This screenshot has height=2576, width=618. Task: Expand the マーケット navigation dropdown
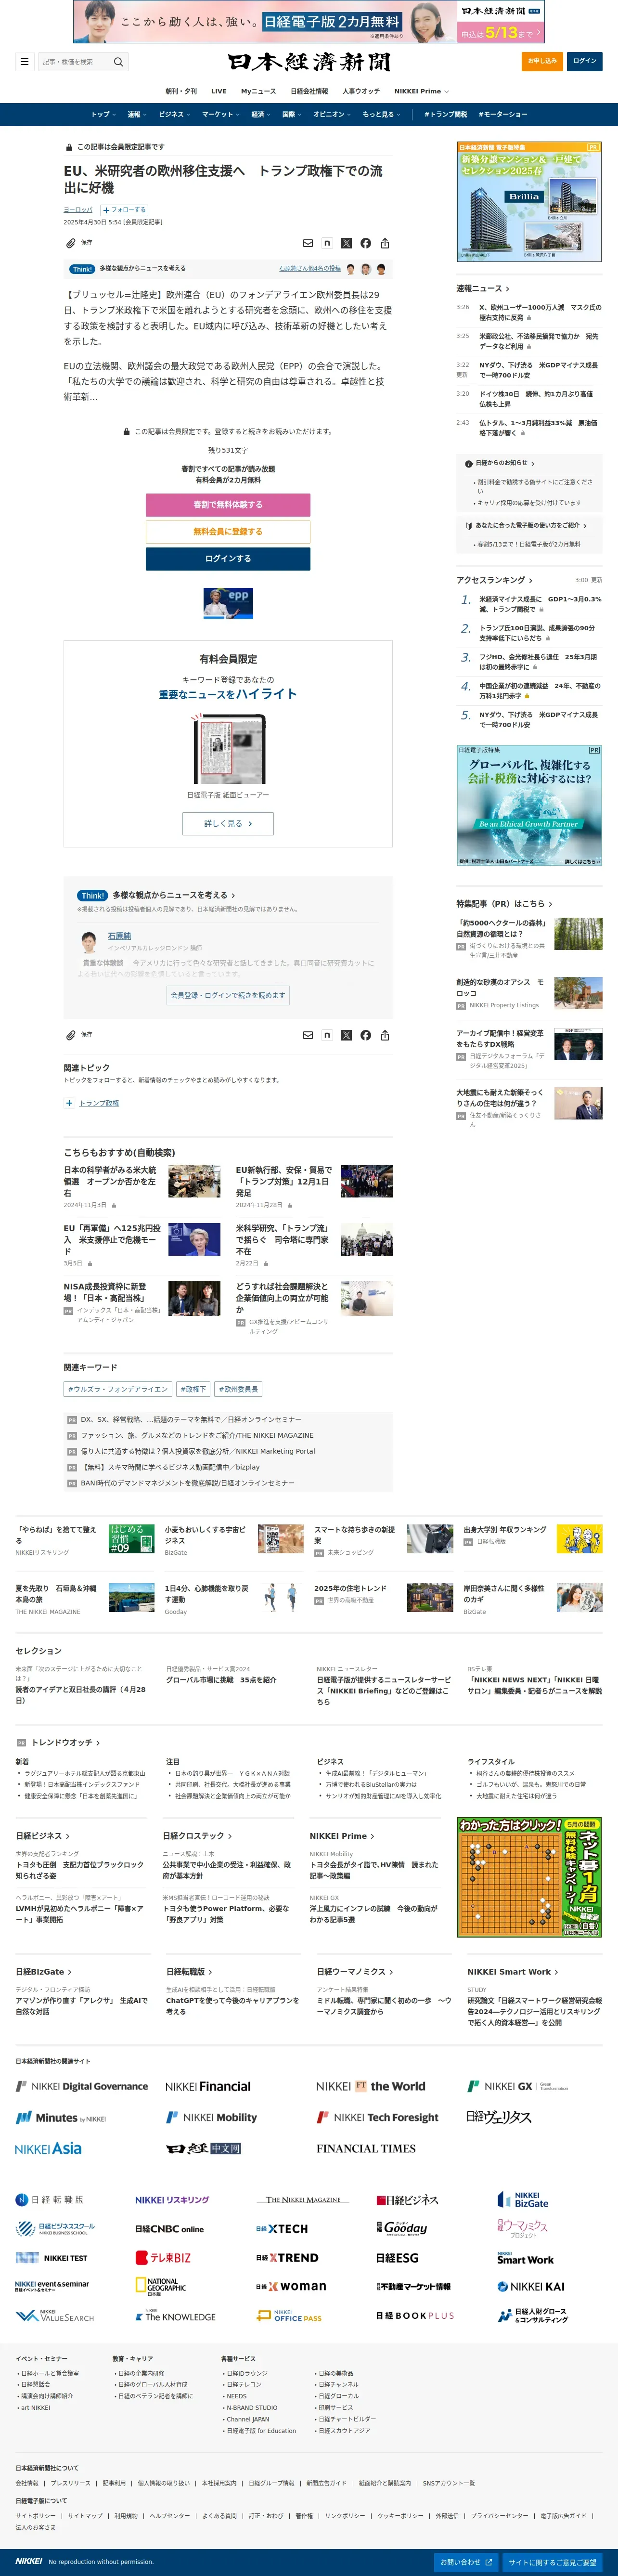click(221, 114)
